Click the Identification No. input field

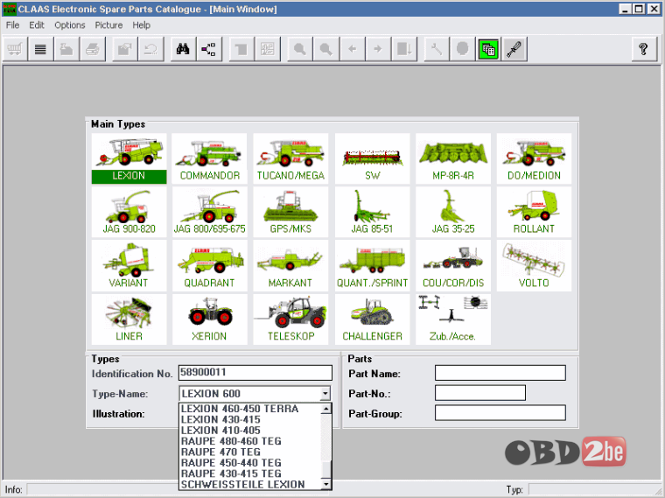tap(255, 373)
